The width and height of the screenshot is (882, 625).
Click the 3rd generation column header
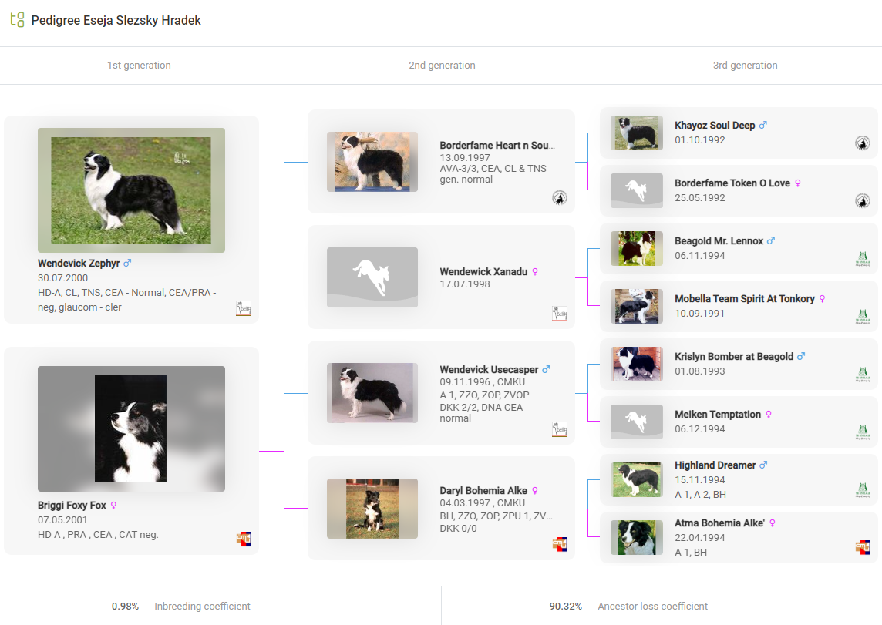pos(745,66)
